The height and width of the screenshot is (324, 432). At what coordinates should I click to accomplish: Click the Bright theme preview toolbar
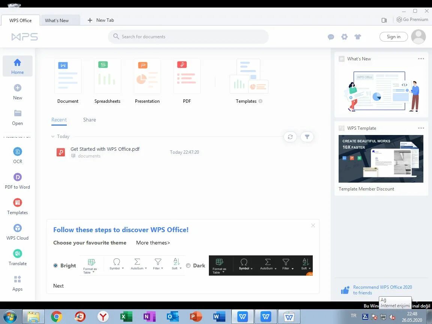132,265
